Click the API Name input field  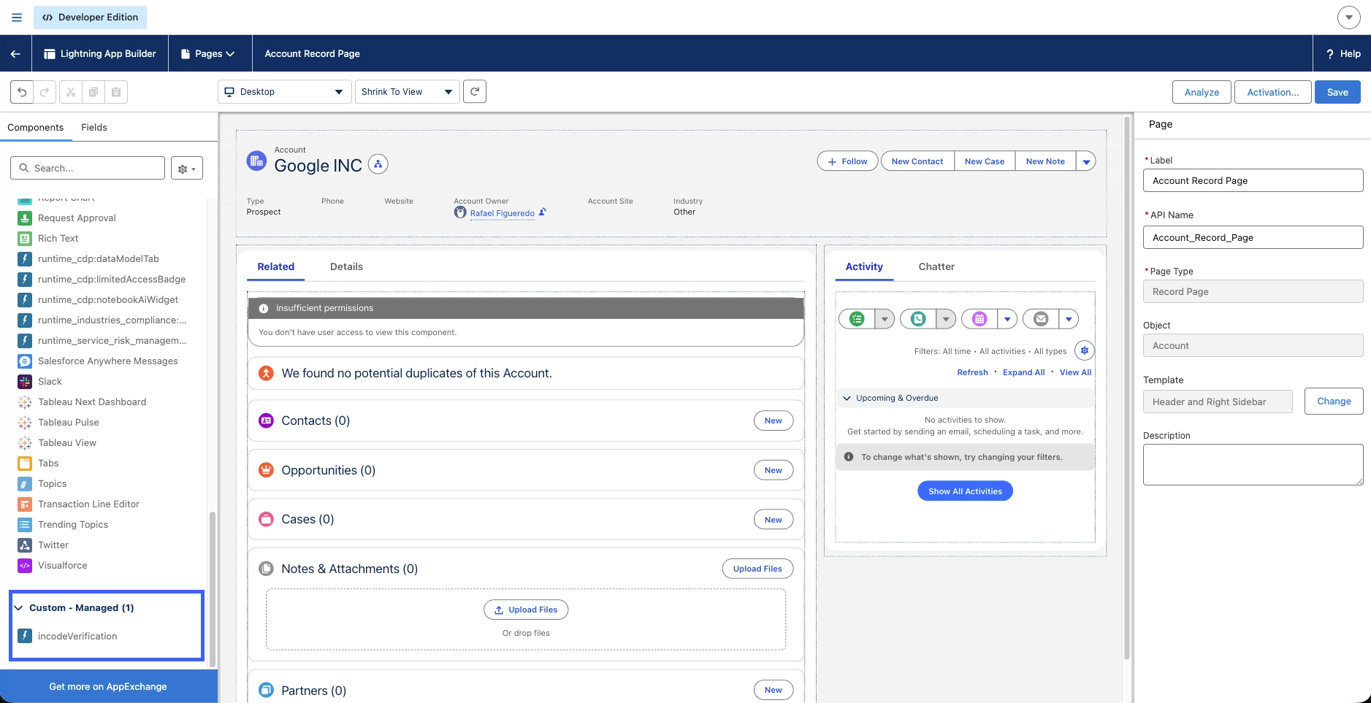pyautogui.click(x=1253, y=238)
